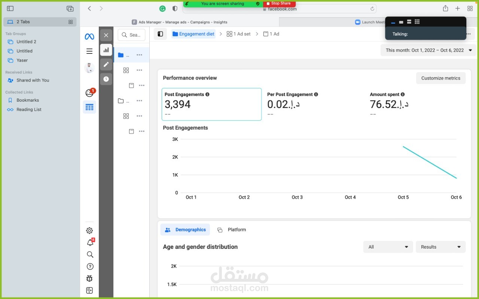The width and height of the screenshot is (479, 299).
Task: Select the first ad item in tree
Action: (131, 86)
